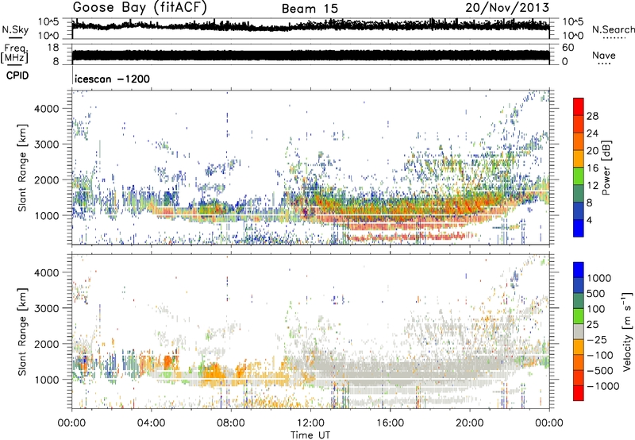Select the "20:00" time tick label
635x440 pixels.
point(469,423)
